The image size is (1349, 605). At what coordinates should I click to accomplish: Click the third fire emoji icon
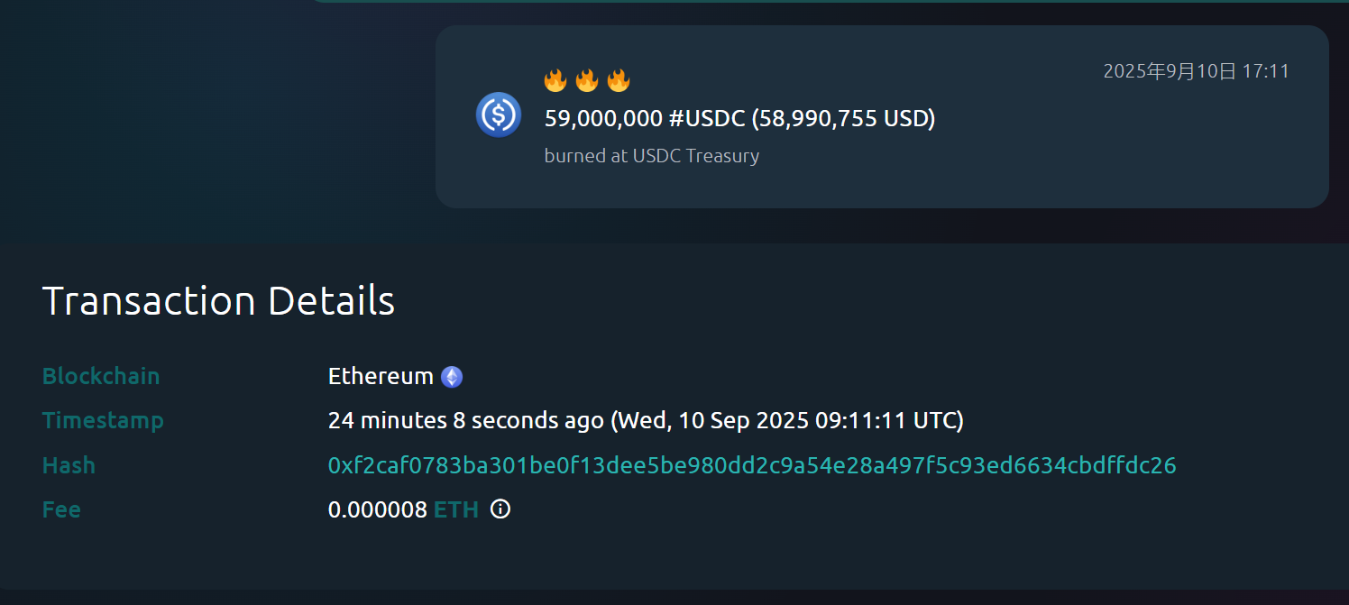click(618, 79)
